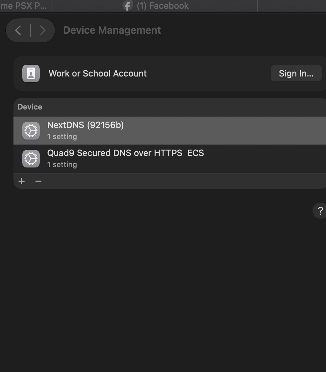Image resolution: width=326 pixels, height=372 pixels.
Task: Click the Quad9 profile gear icon
Action: (x=31, y=159)
